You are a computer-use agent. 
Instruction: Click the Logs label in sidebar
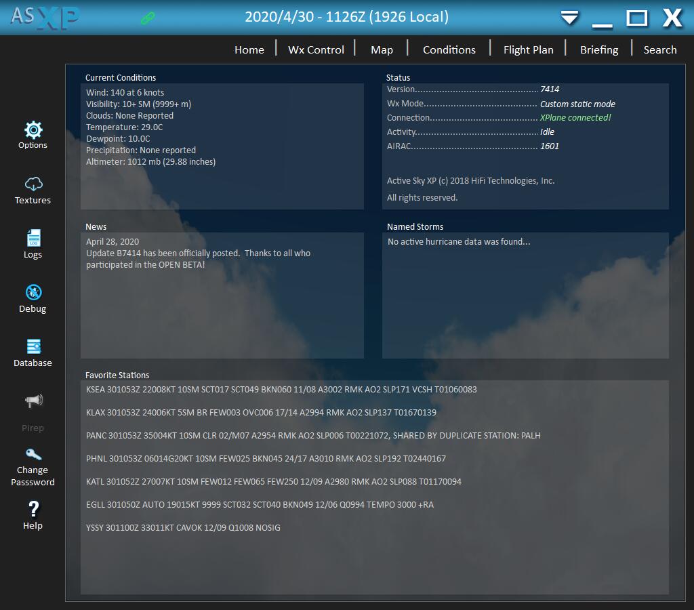pyautogui.click(x=33, y=255)
